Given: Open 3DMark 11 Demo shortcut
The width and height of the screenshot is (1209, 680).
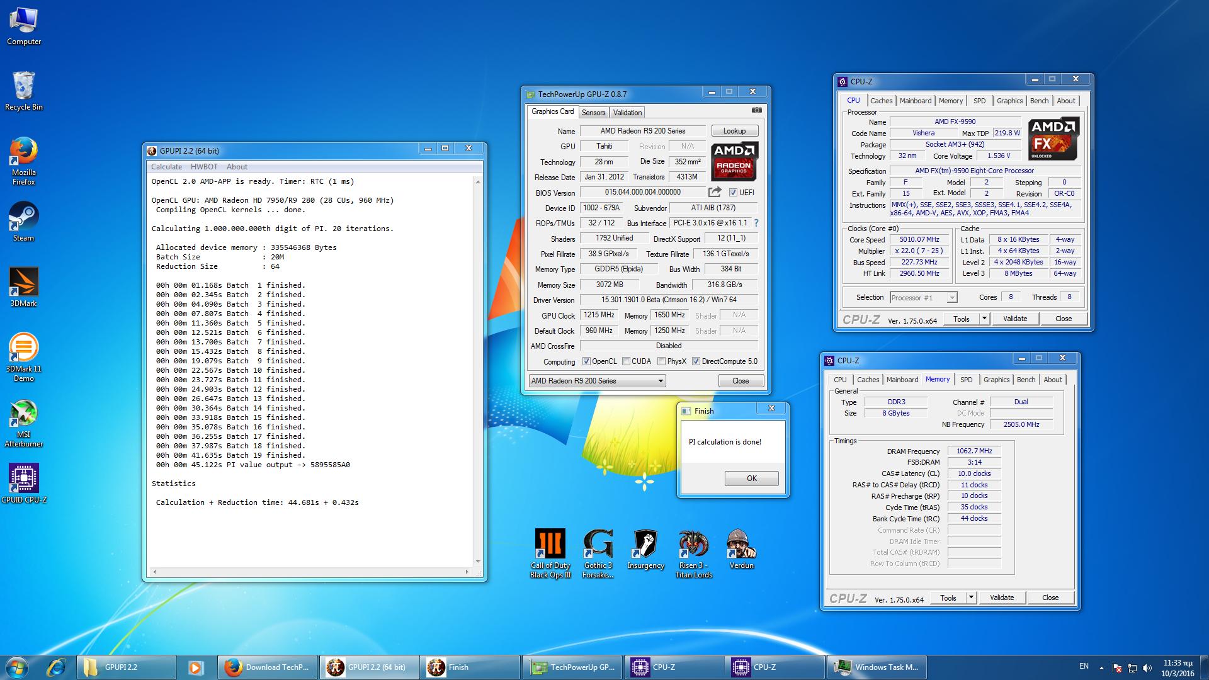Looking at the screenshot, I should coord(24,357).
